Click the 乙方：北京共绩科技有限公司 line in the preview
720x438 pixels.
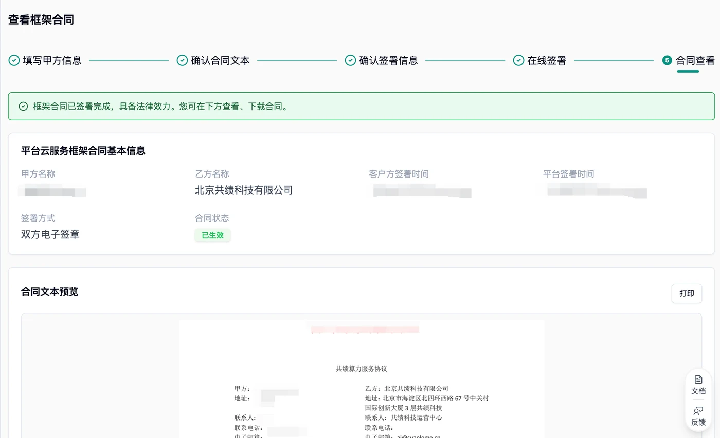click(407, 388)
